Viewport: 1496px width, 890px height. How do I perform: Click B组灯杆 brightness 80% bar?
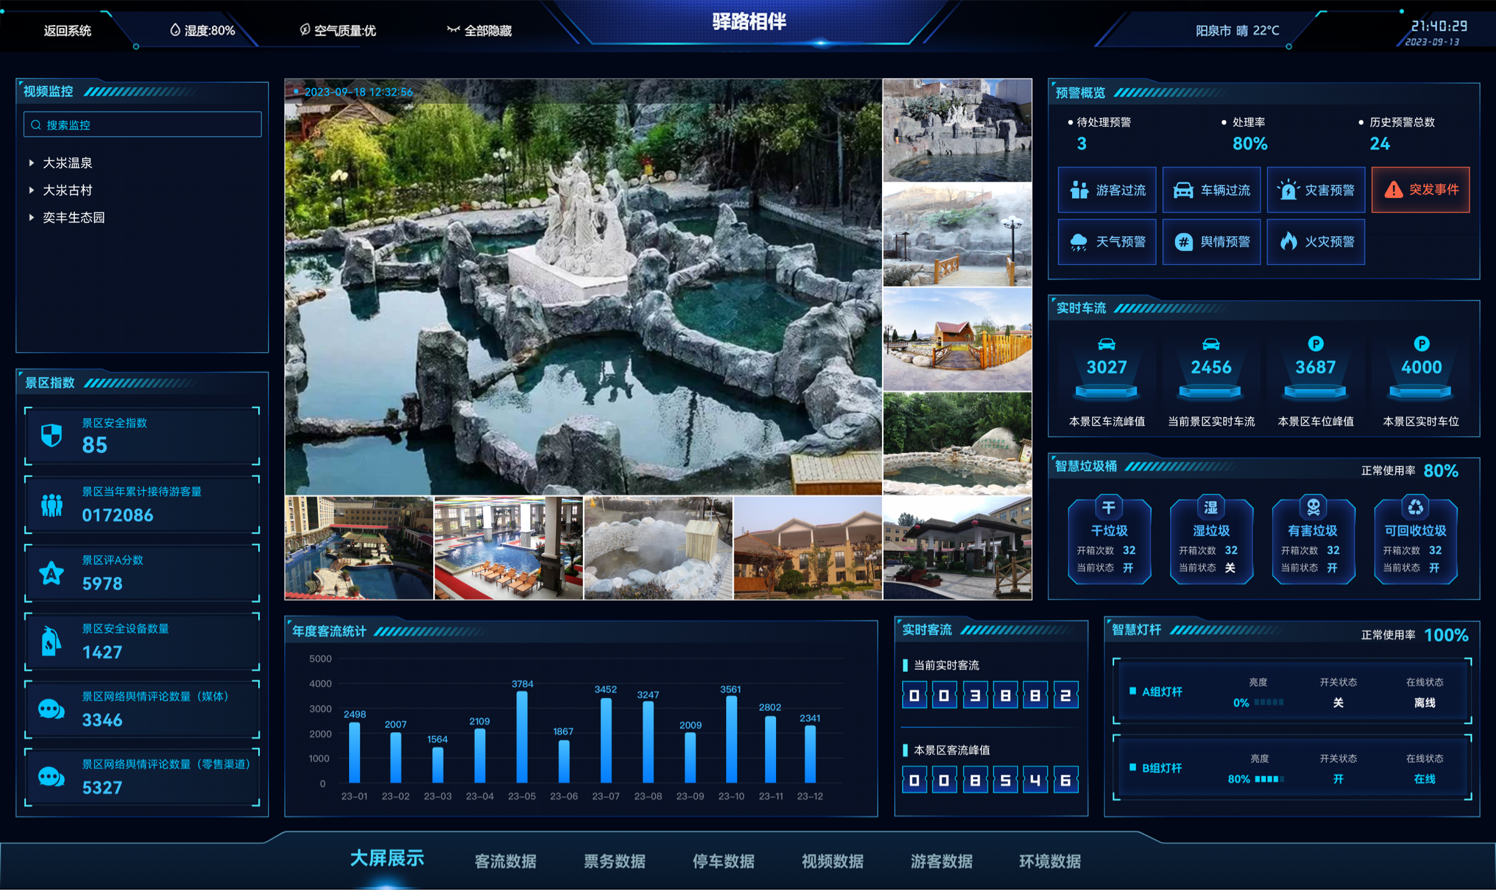click(1269, 779)
